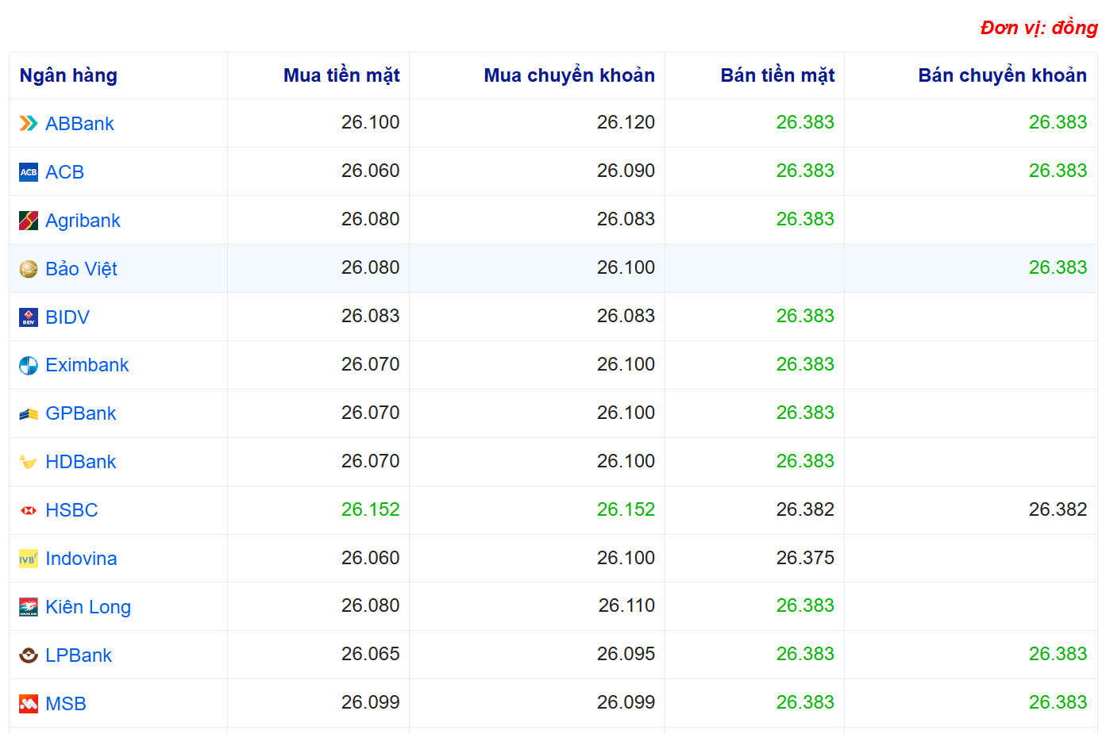The width and height of the screenshot is (1106, 734).
Task: Click the MSB logo icon
Action: [x=29, y=704]
